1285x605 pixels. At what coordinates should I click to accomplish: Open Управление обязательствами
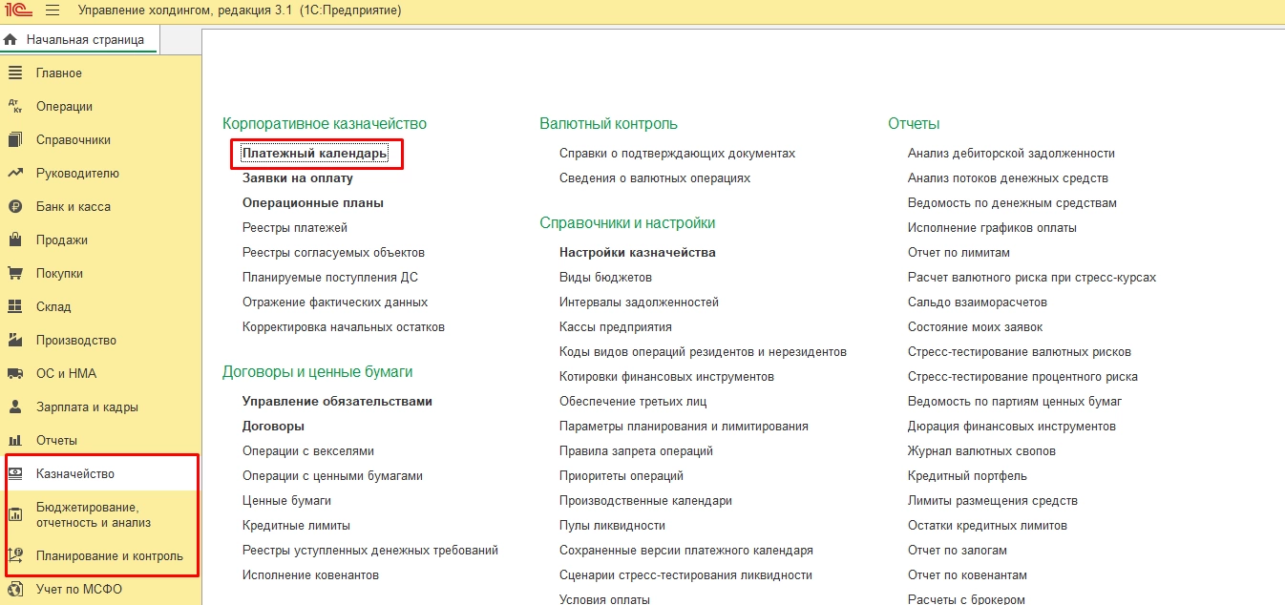[x=337, y=402]
